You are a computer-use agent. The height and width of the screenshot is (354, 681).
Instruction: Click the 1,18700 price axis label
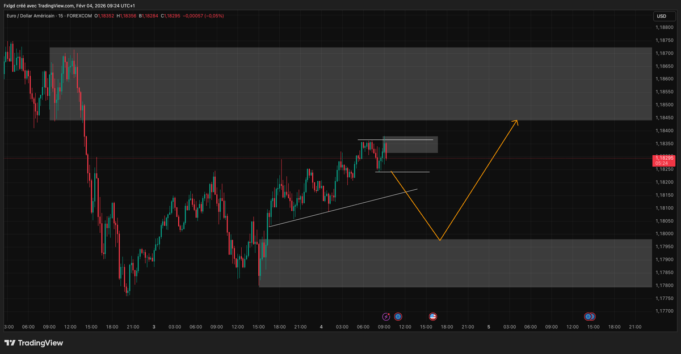tap(663, 53)
